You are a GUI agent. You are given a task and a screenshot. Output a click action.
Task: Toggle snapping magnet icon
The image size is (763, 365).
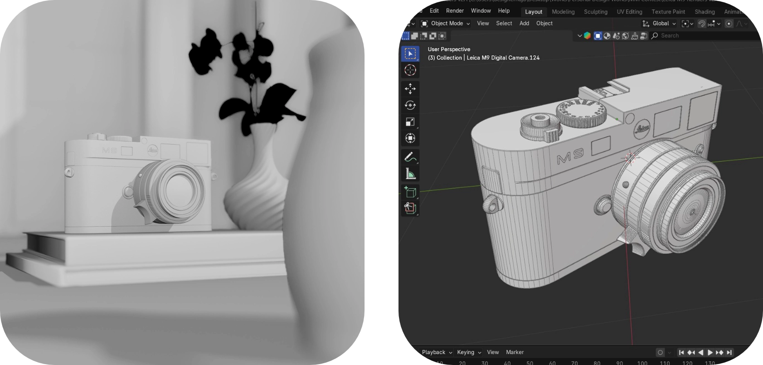pyautogui.click(x=701, y=24)
